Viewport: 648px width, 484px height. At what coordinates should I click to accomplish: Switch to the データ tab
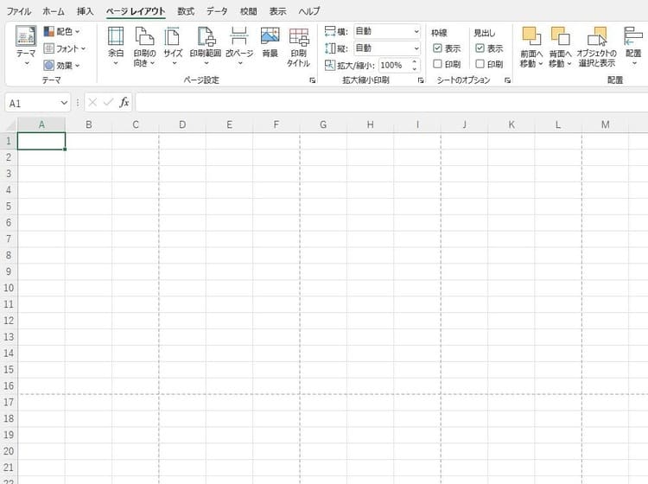217,11
